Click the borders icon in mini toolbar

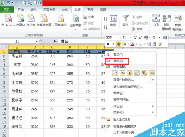(x=141, y=44)
